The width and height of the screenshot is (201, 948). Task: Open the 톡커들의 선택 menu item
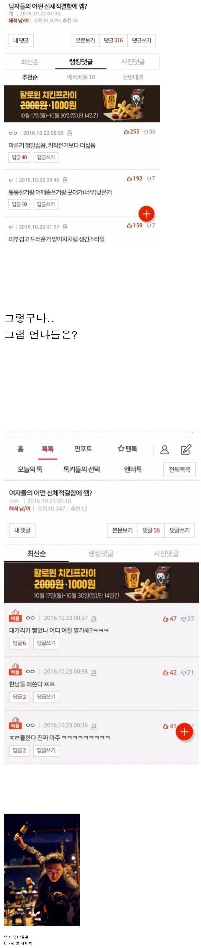point(81,469)
